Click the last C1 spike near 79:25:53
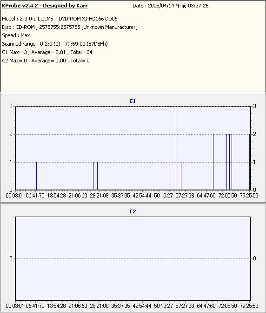This screenshot has width=266, height=313. pos(250,162)
